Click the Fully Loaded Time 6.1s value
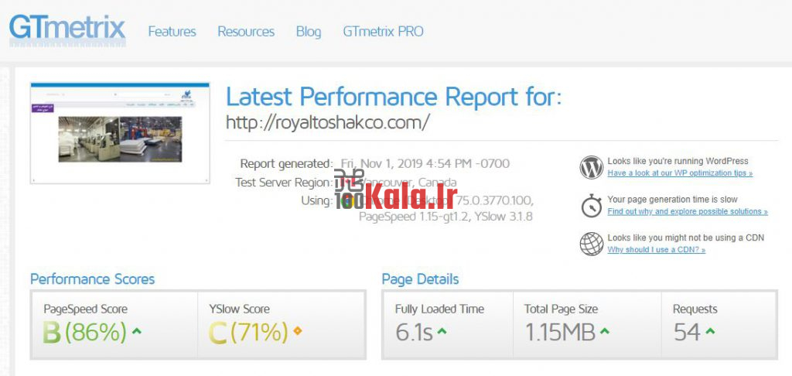Image resolution: width=792 pixels, height=376 pixels. click(414, 333)
